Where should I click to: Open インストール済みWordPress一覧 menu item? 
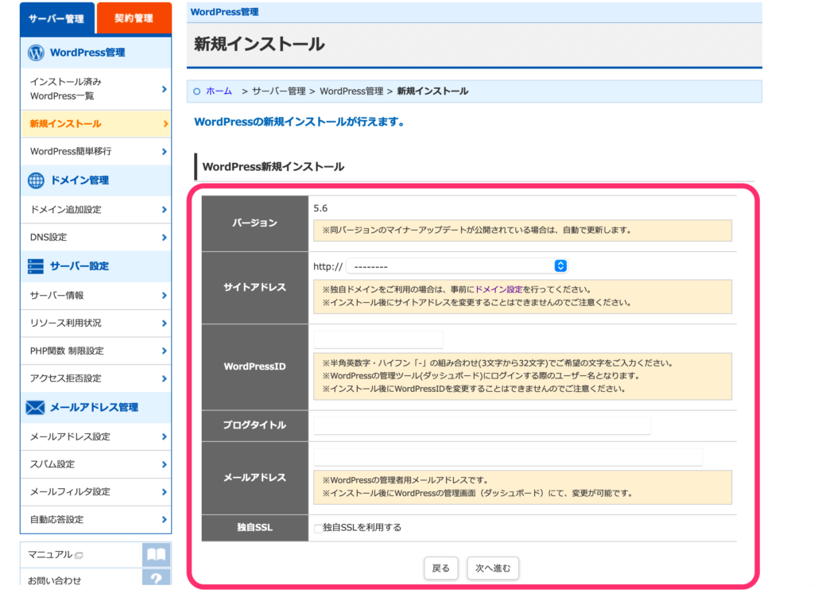point(95,89)
